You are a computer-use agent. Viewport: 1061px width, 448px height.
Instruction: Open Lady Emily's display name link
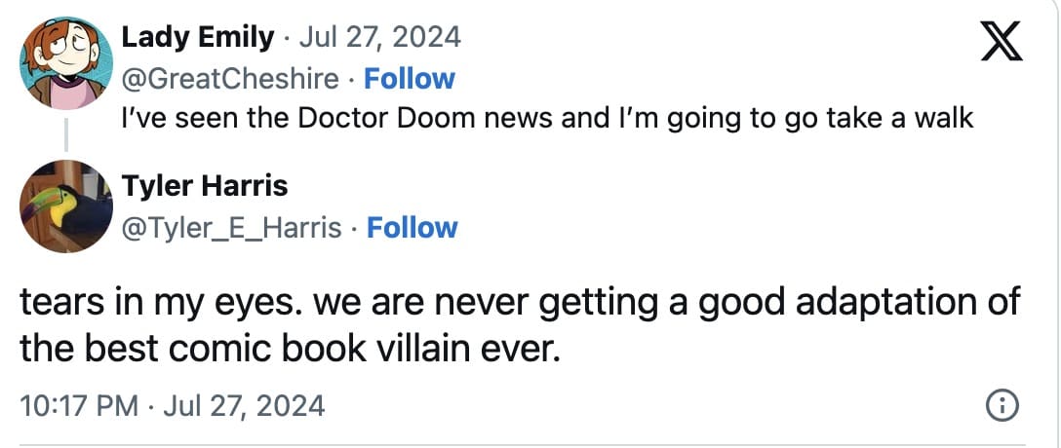tap(198, 38)
